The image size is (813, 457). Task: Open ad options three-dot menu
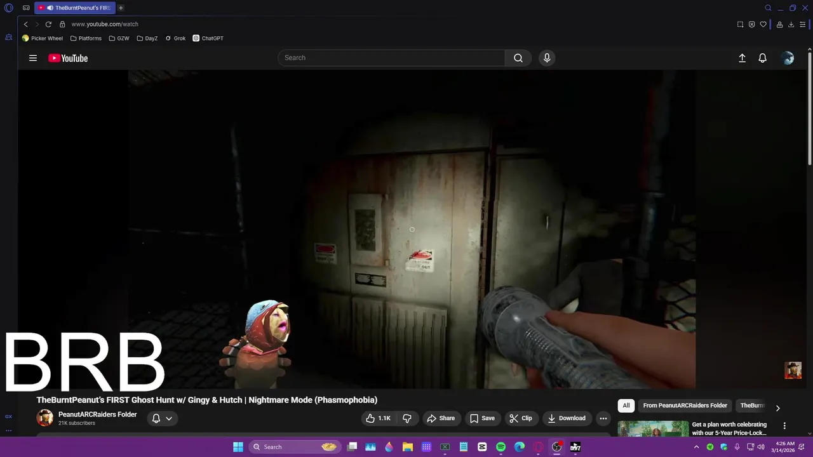coord(784,426)
